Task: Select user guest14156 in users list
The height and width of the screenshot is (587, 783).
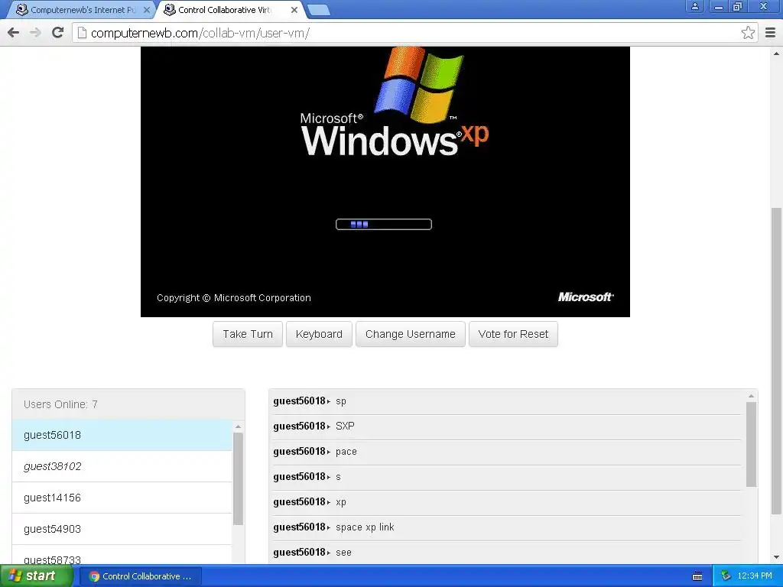Action: pyautogui.click(x=122, y=498)
